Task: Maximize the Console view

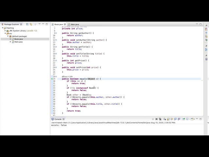Action: pos(201,119)
